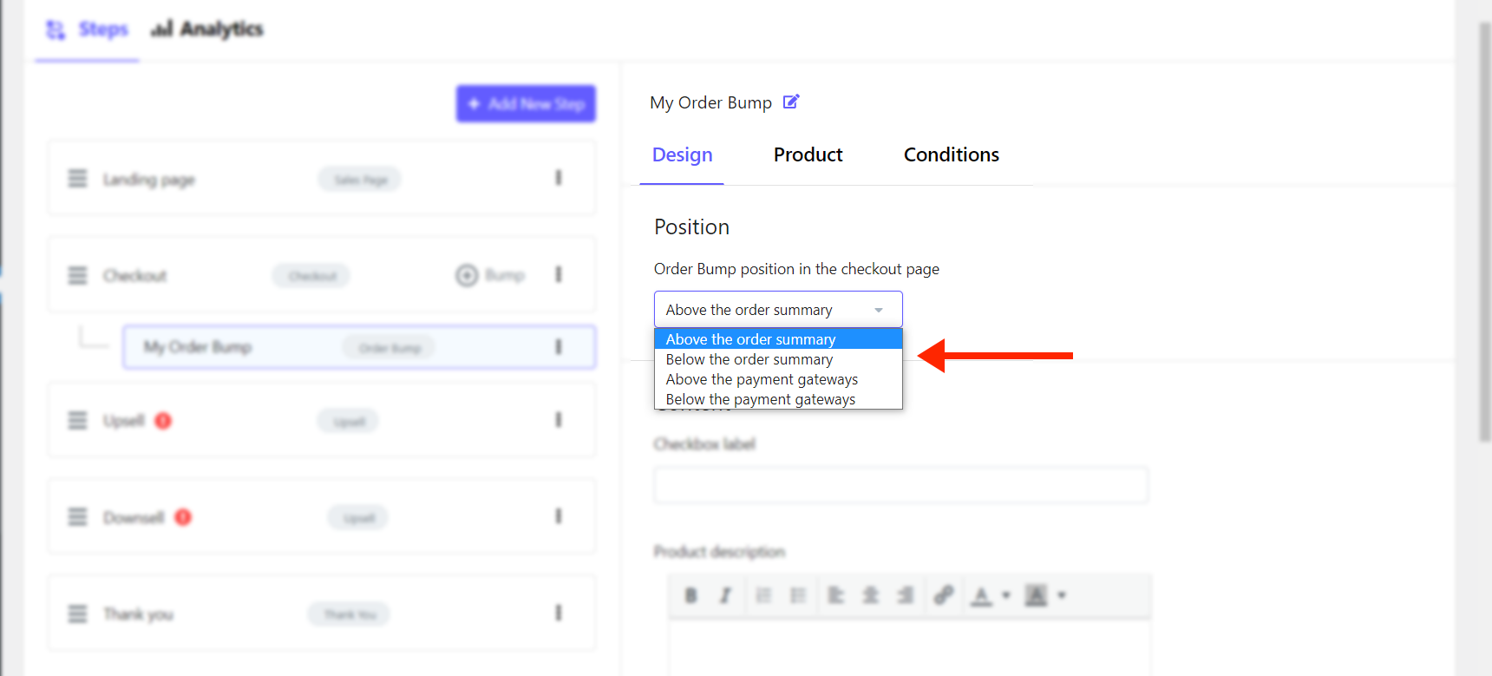Go to the Analytics tab
The image size is (1492, 676).
click(x=207, y=30)
